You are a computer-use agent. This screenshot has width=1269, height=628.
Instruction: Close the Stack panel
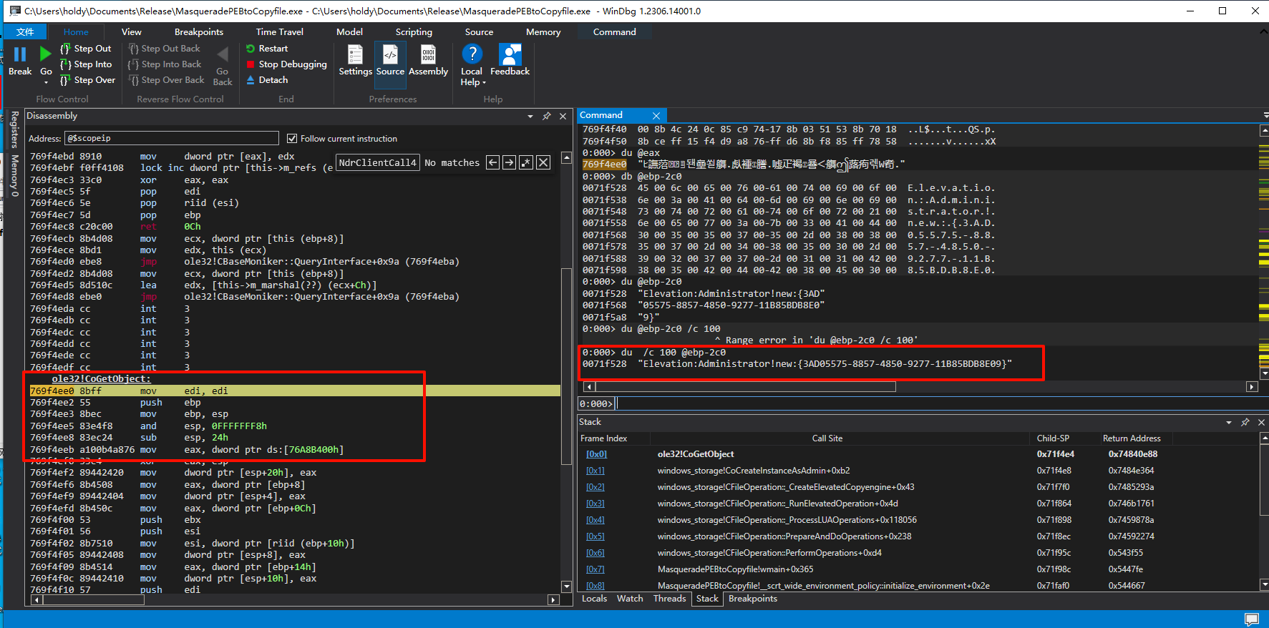1262,423
